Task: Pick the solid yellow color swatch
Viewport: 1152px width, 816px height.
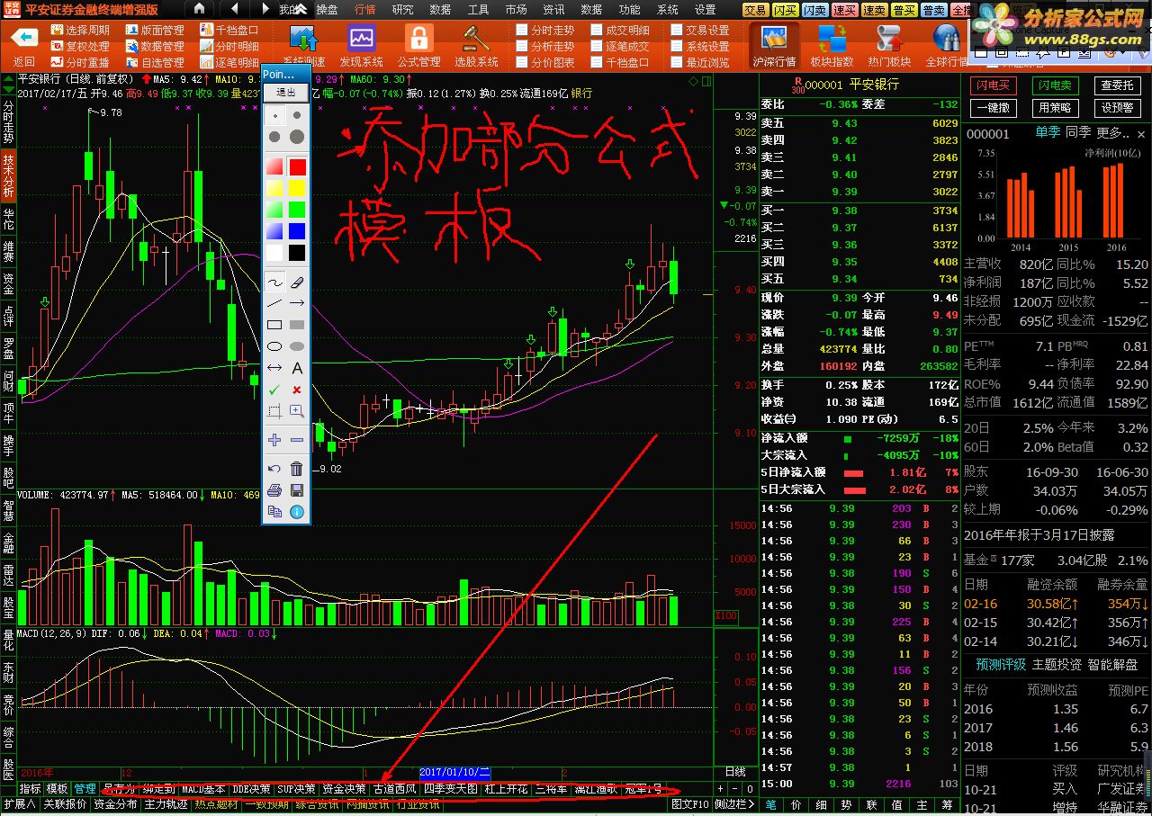Action: point(297,188)
